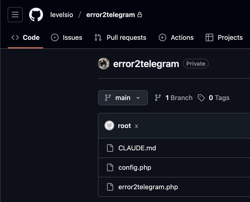The width and height of the screenshot is (250, 202).
Task: Click the root committer avatar icon
Action: (x=109, y=126)
